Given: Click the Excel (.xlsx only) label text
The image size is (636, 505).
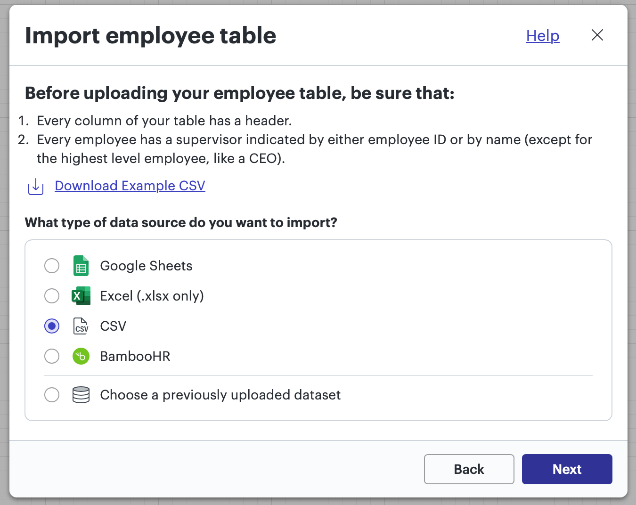Looking at the screenshot, I should [x=152, y=296].
